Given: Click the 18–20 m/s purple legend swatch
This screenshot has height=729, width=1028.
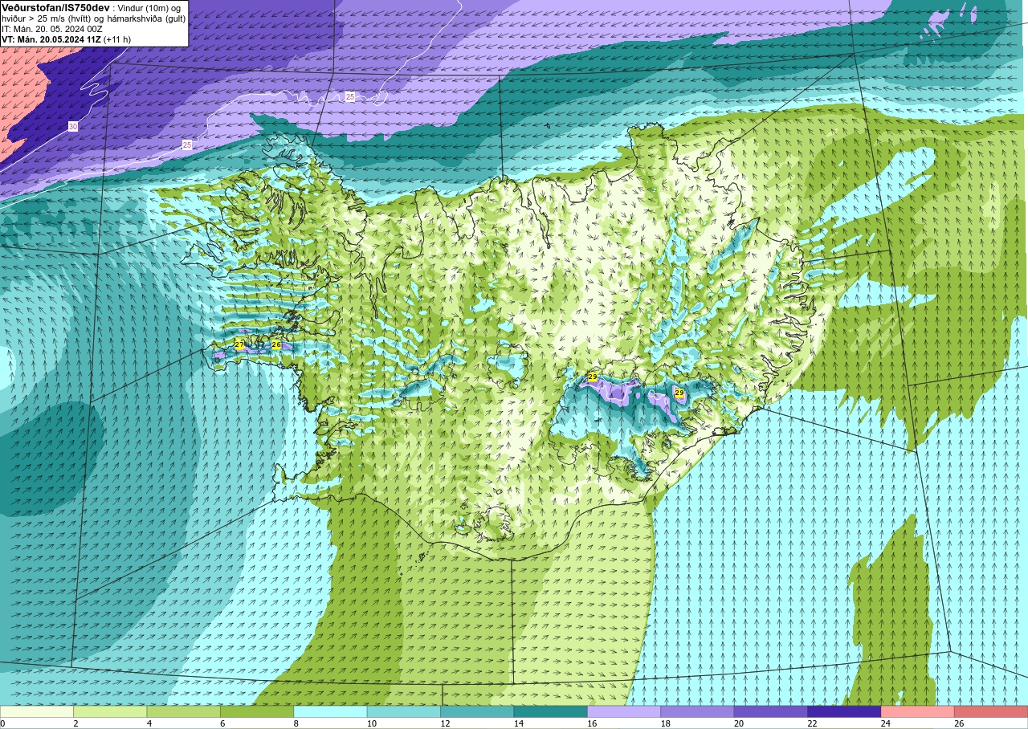Looking at the screenshot, I should coord(697,711).
